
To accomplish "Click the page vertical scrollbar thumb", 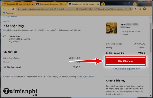I will click(x=151, y=37).
